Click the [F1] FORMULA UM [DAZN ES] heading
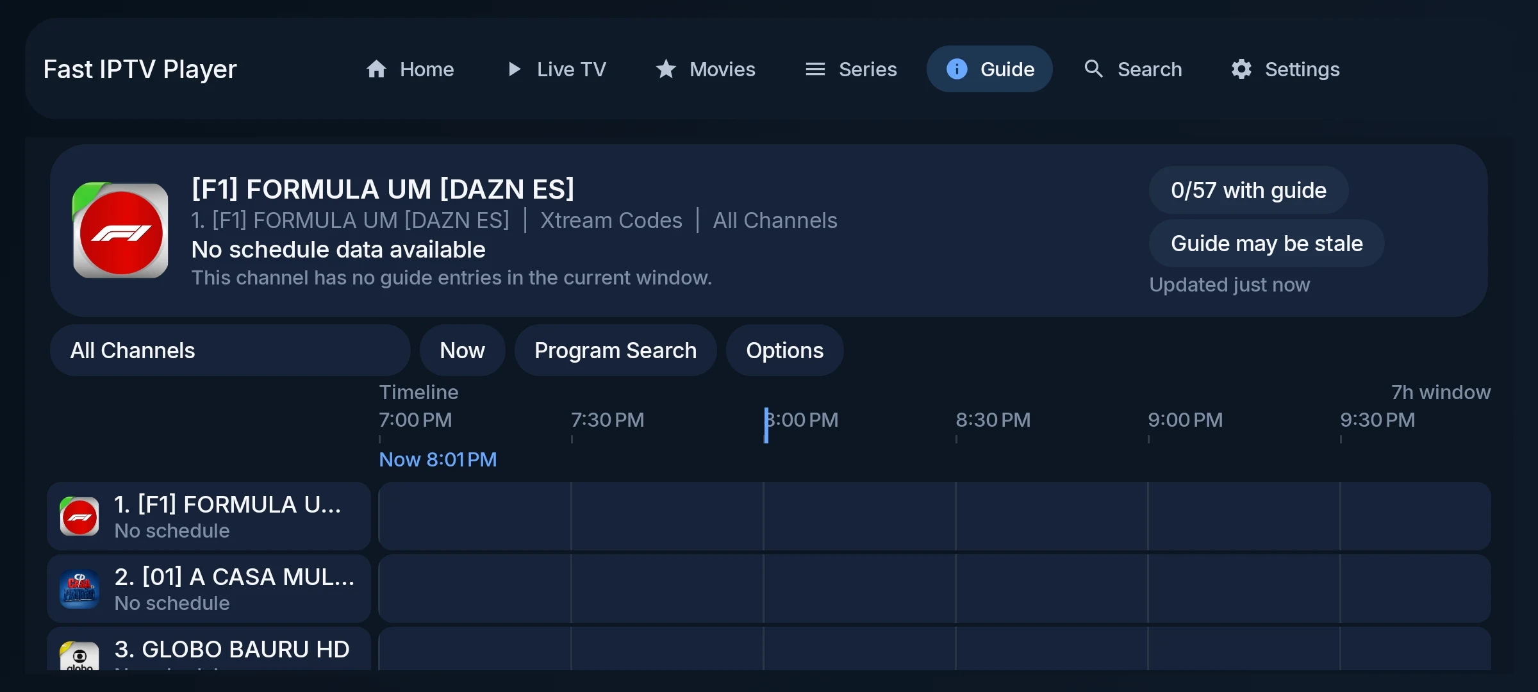Image resolution: width=1538 pixels, height=692 pixels. point(383,189)
